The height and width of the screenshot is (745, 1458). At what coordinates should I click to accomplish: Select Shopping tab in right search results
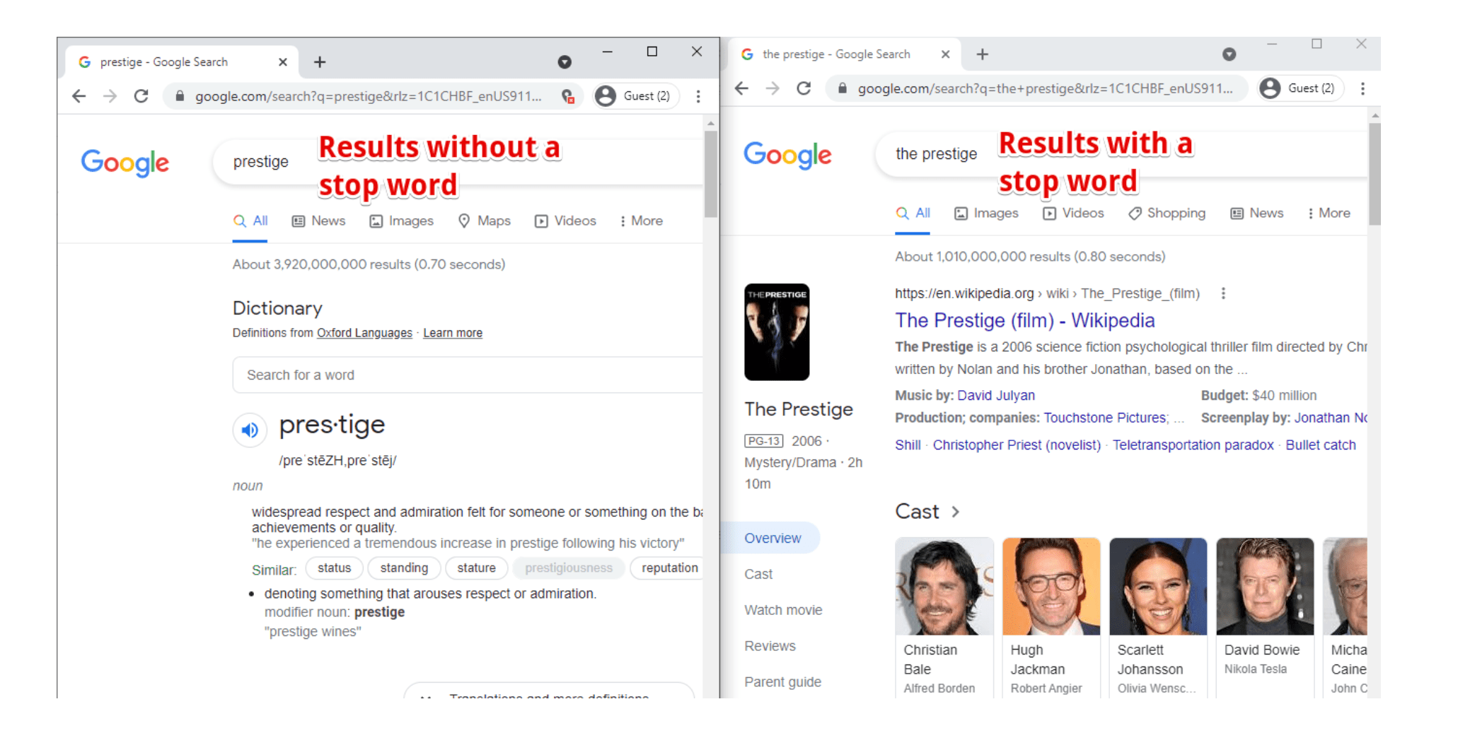tap(1167, 213)
